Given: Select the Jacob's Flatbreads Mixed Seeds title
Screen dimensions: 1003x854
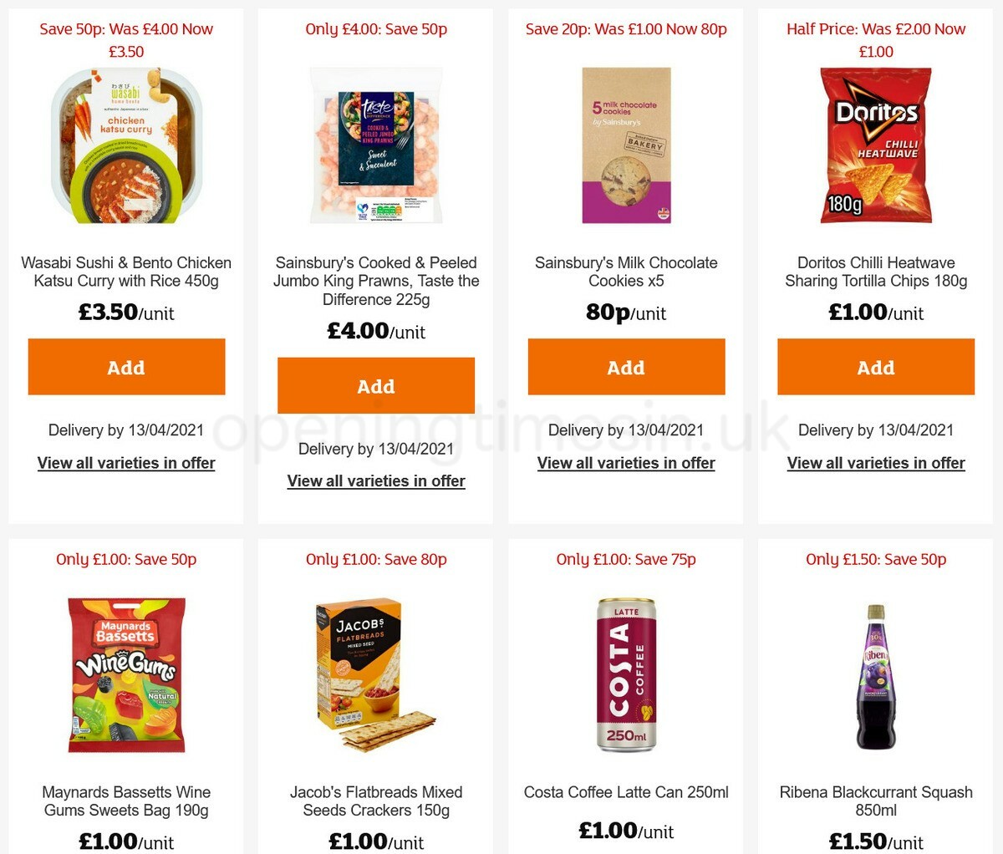Looking at the screenshot, I should pos(376,801).
